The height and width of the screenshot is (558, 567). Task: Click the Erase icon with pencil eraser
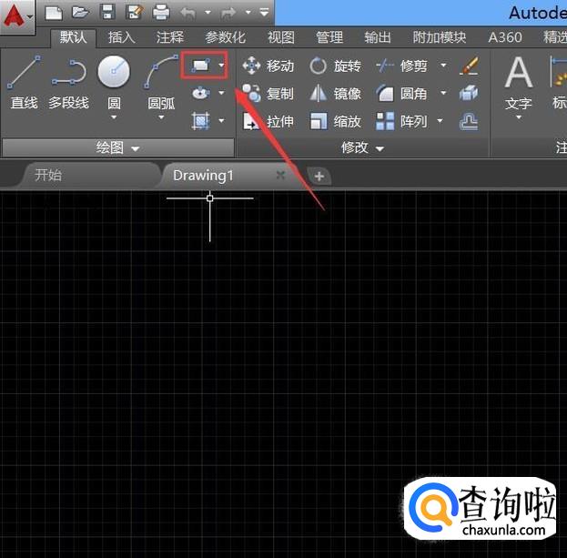(469, 66)
